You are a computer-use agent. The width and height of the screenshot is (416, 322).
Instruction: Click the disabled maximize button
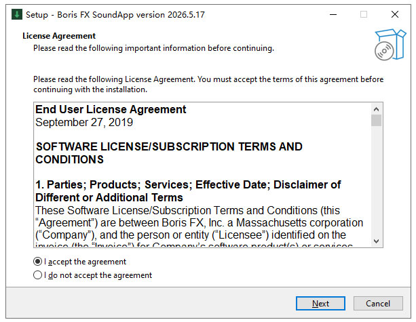pyautogui.click(x=364, y=14)
